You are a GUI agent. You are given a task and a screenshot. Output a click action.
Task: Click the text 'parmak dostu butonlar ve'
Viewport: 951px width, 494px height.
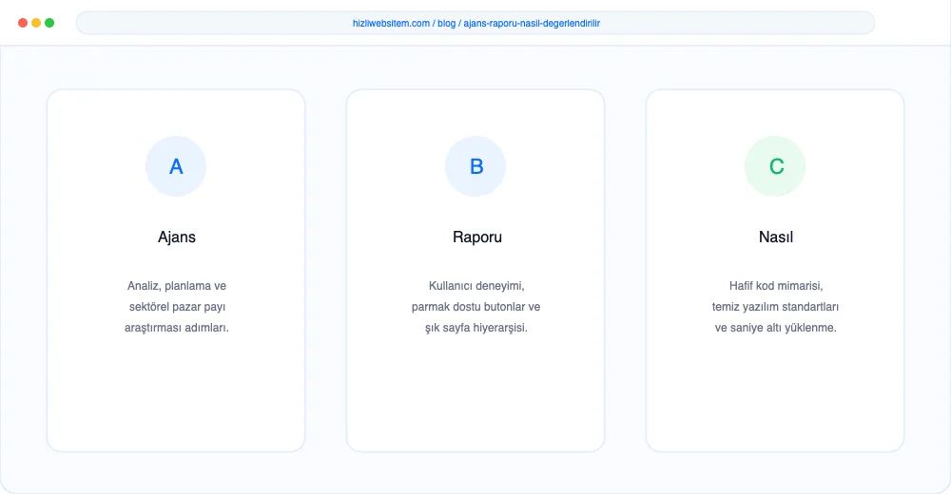[x=475, y=307]
